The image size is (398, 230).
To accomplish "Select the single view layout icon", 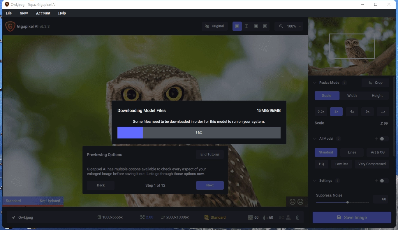I will coord(237,26).
